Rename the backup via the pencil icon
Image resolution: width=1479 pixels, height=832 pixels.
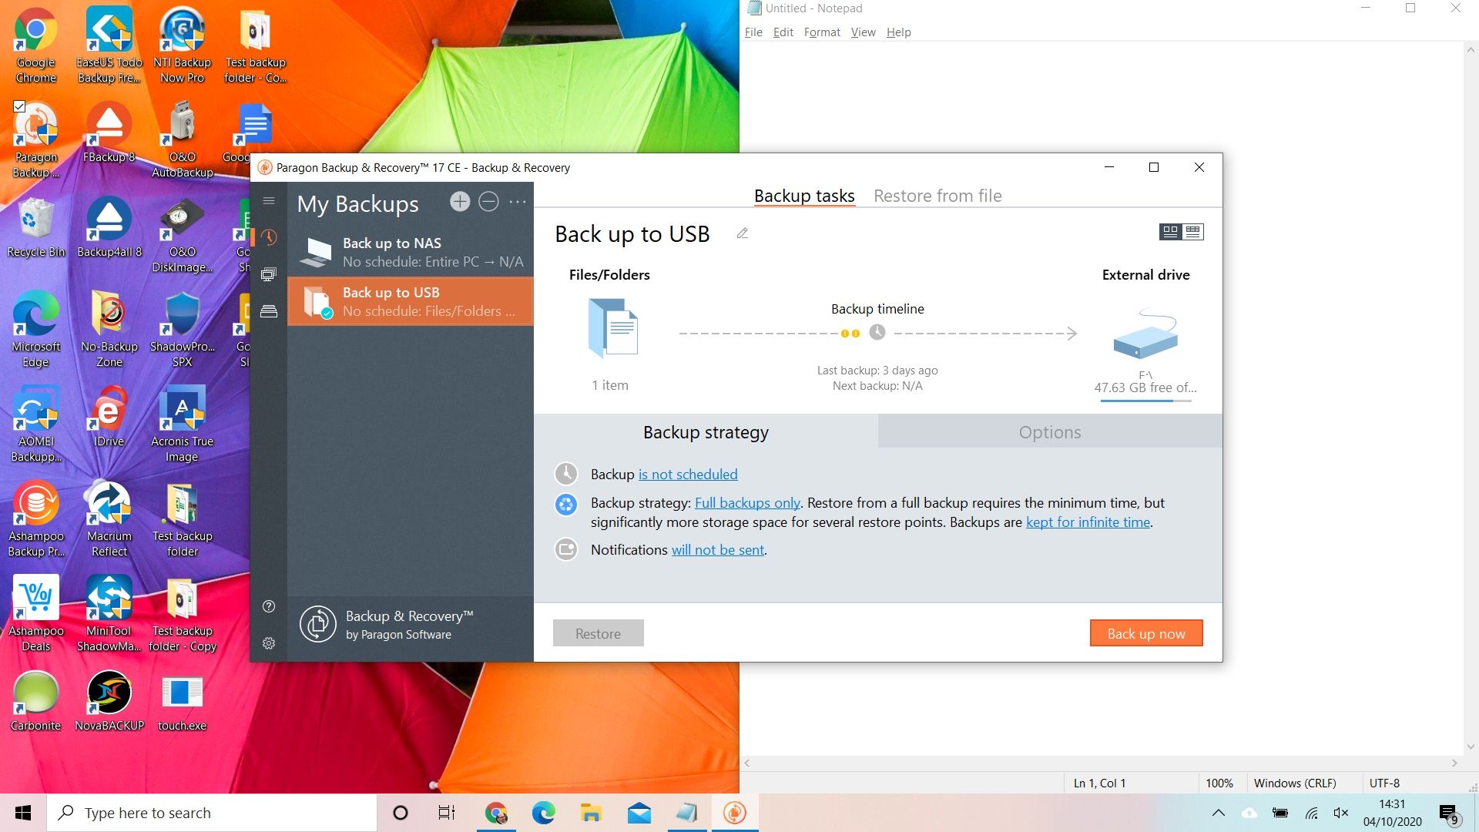pos(742,233)
